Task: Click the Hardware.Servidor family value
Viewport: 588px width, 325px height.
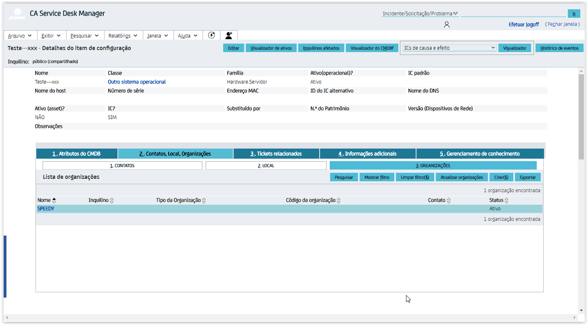Action: point(247,82)
